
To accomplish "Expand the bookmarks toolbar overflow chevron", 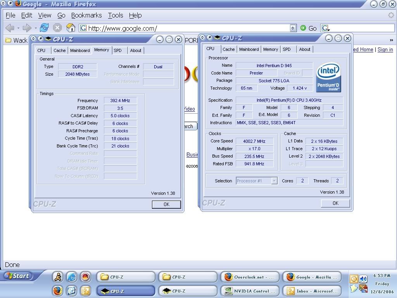I will 391,40.
